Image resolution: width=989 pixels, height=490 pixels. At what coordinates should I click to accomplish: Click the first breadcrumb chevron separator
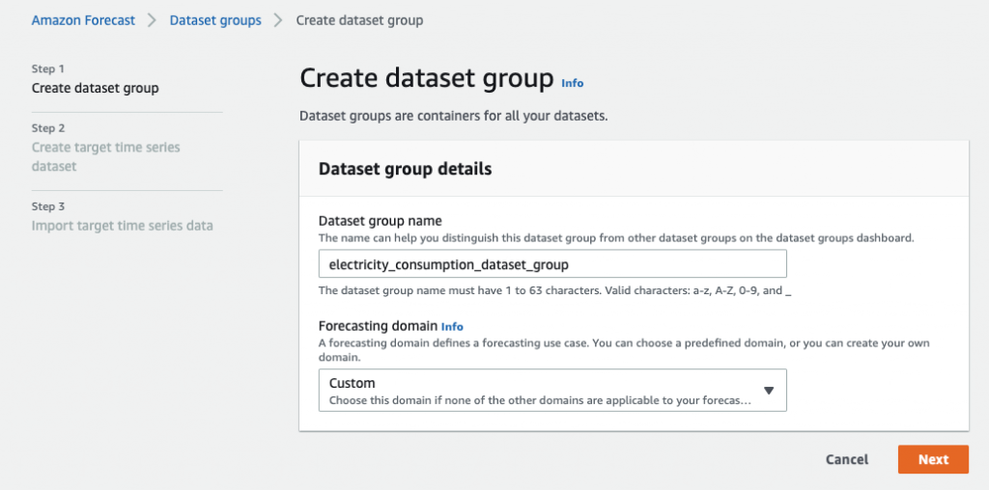tap(153, 20)
